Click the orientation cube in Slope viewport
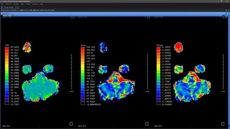230x129 pixels. 223,124
